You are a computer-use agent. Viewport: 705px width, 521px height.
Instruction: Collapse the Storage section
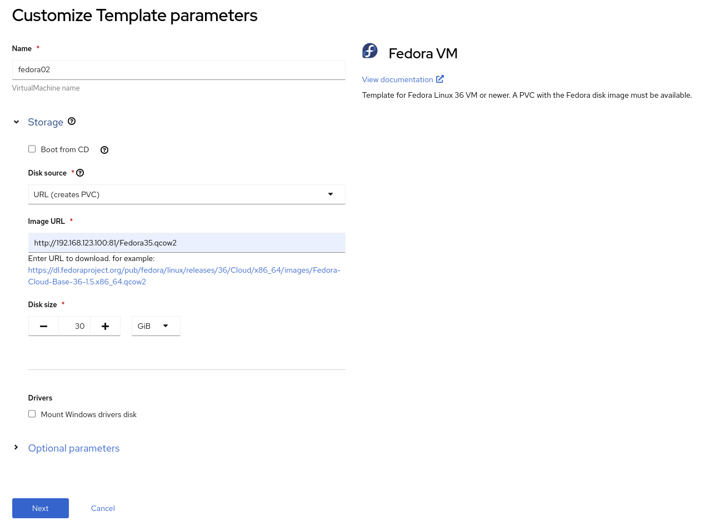[x=17, y=122]
